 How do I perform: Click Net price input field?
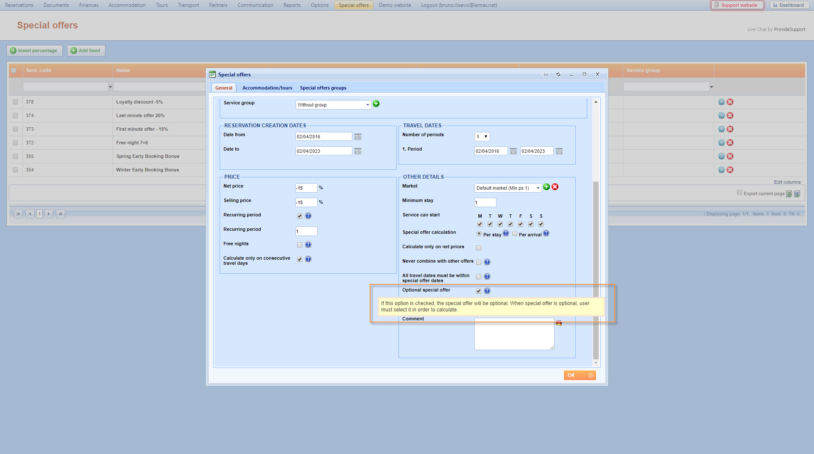click(x=306, y=188)
